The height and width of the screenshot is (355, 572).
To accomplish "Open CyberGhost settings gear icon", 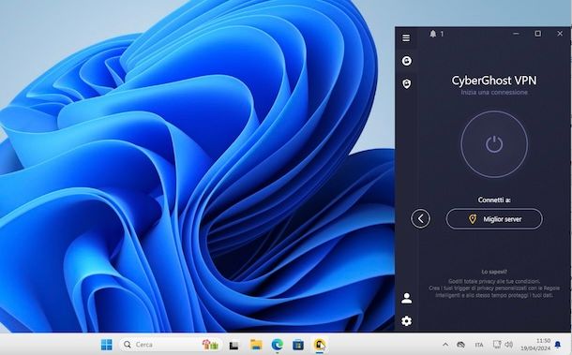I will 406,321.
